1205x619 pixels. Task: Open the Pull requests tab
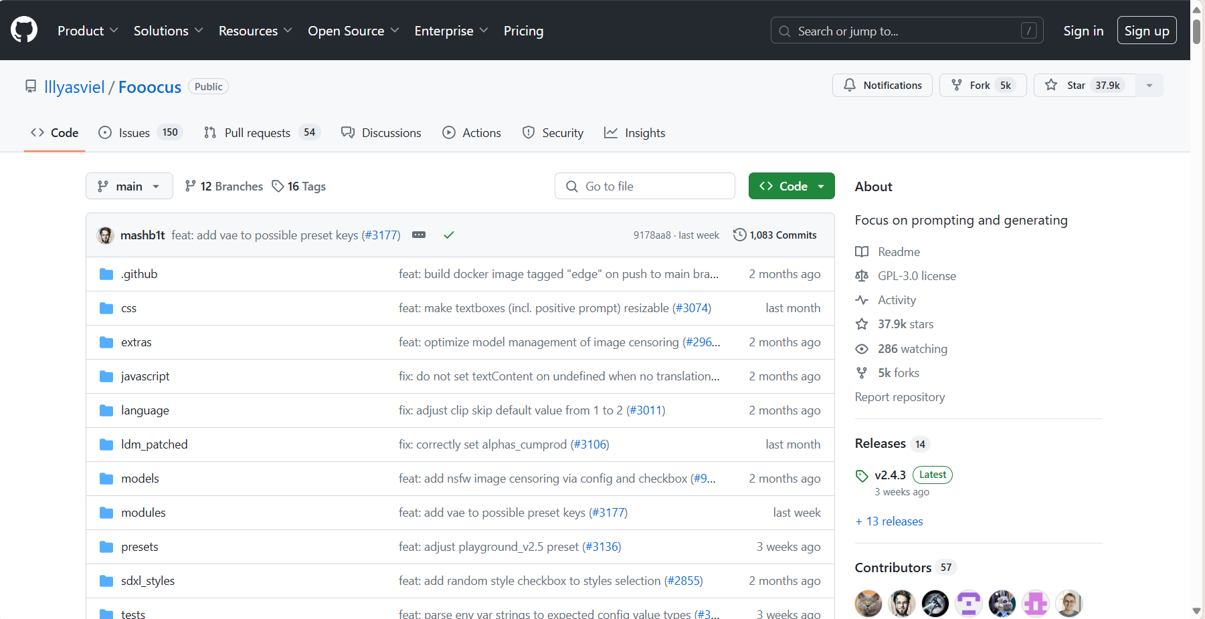262,133
